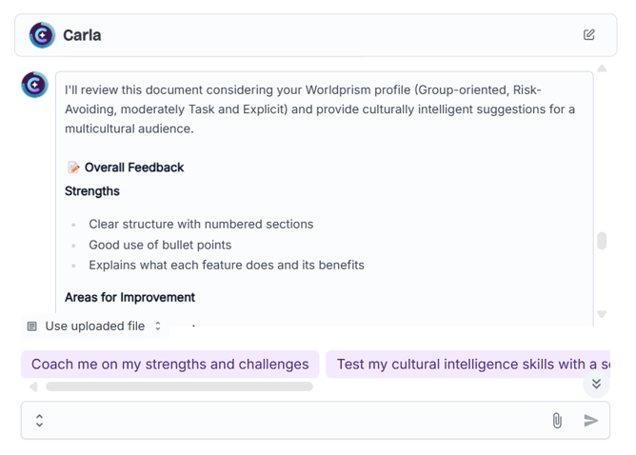Click the paperclip attach file icon
The height and width of the screenshot is (455, 636).
pyautogui.click(x=557, y=421)
